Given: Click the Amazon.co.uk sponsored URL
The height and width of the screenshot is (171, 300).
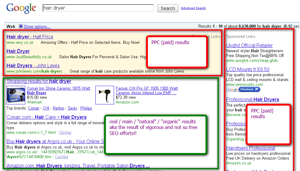Looking at the screenshot, I should pyautogui.click(x=239, y=163).
